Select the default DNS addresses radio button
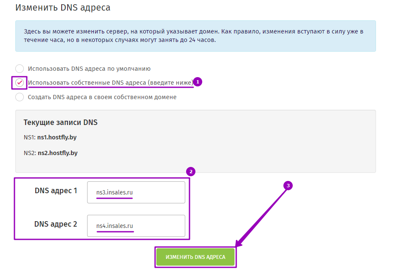 pos(20,69)
